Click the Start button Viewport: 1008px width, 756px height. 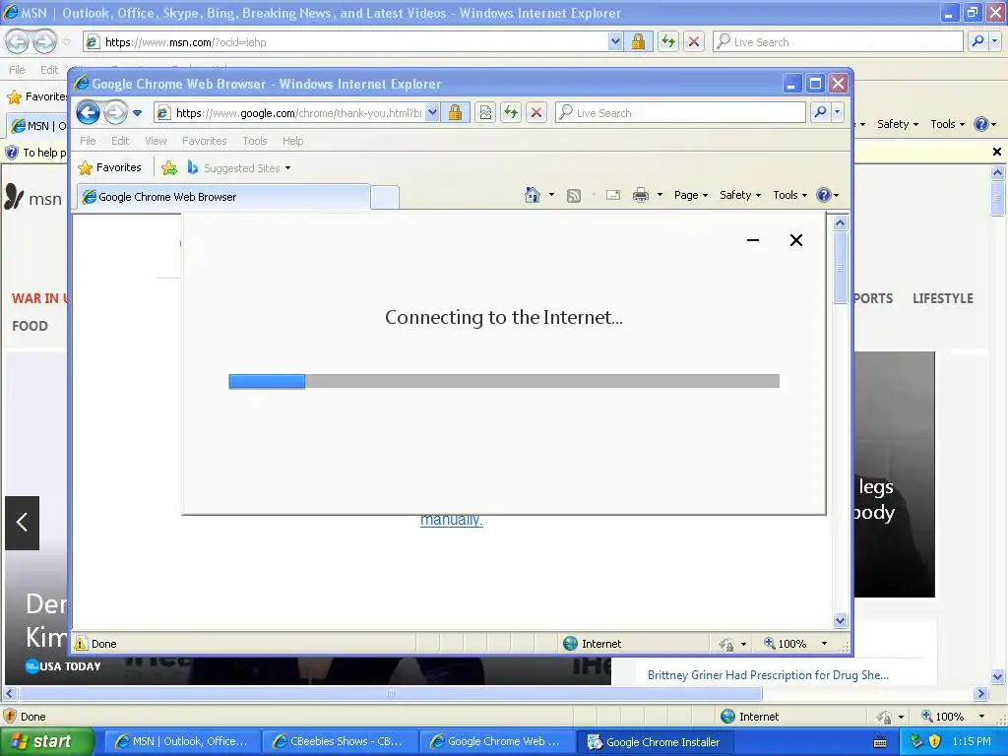coord(46,742)
